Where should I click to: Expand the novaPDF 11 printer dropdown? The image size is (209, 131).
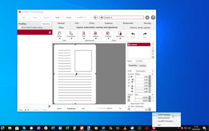84,18
